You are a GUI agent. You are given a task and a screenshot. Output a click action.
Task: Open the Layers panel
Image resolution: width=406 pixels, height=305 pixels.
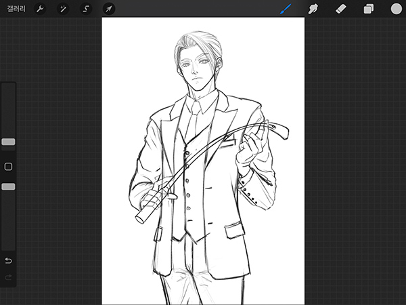pyautogui.click(x=369, y=9)
